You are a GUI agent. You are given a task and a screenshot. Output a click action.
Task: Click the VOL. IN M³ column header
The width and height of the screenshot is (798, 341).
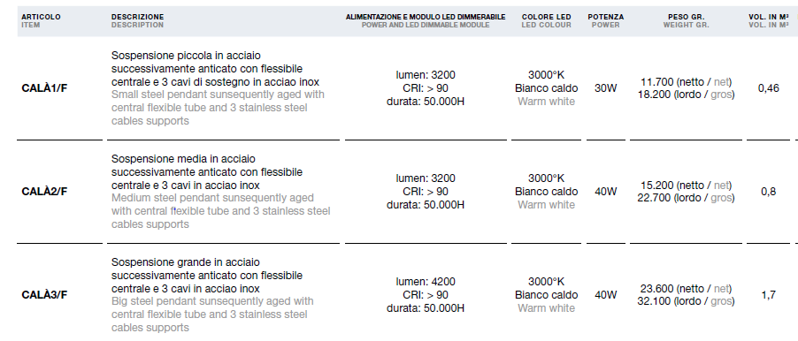pos(769,18)
